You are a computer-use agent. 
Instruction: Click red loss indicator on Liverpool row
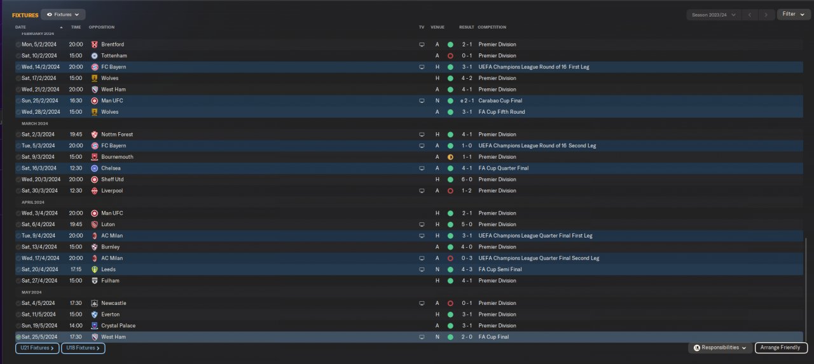pyautogui.click(x=450, y=191)
